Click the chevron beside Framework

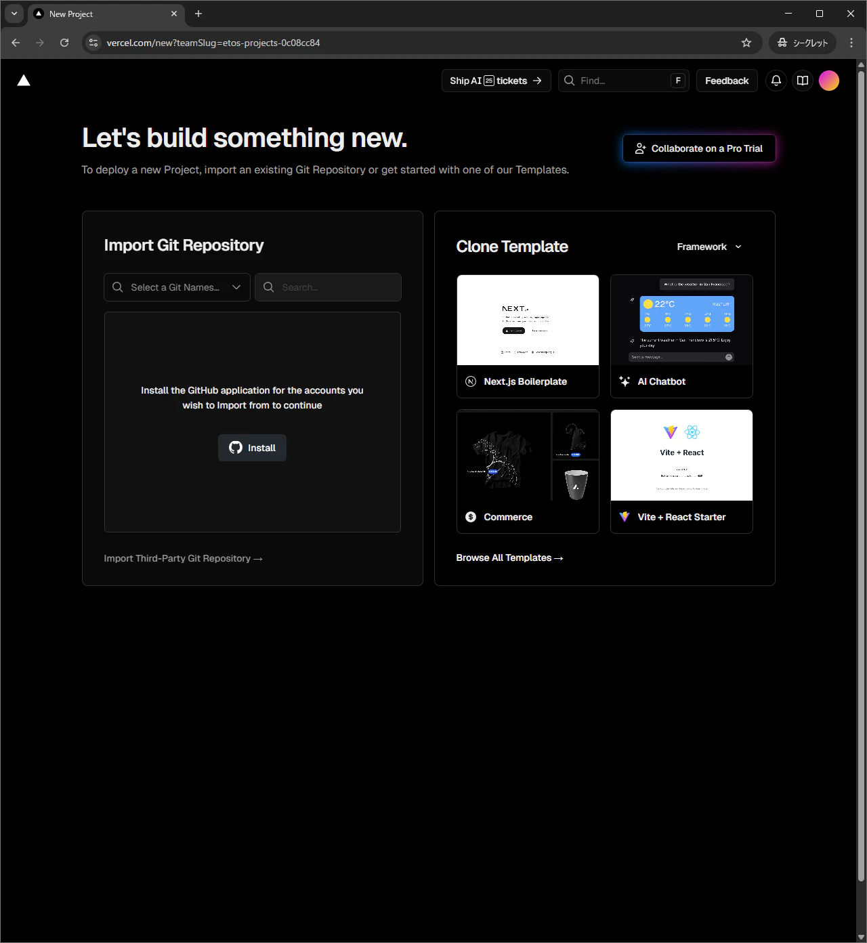(738, 247)
